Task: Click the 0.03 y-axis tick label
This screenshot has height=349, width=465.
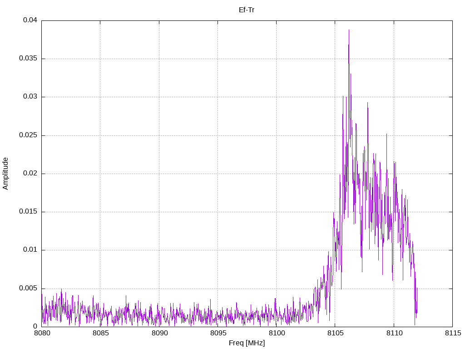Action: coord(30,97)
